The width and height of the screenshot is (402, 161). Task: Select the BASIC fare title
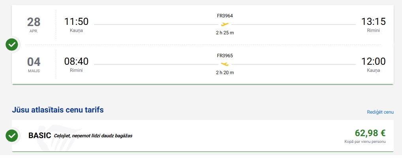[x=39, y=135]
